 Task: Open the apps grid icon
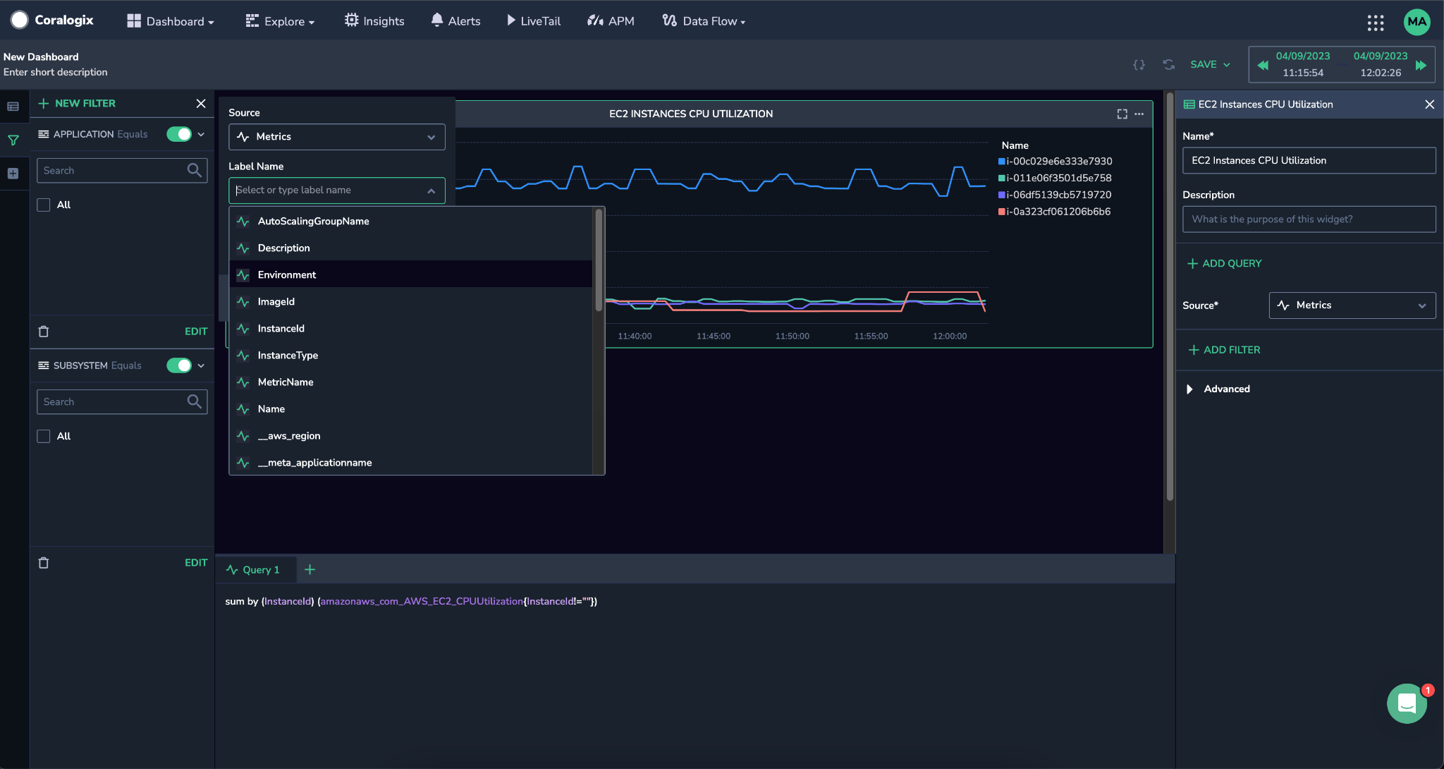(x=1375, y=22)
